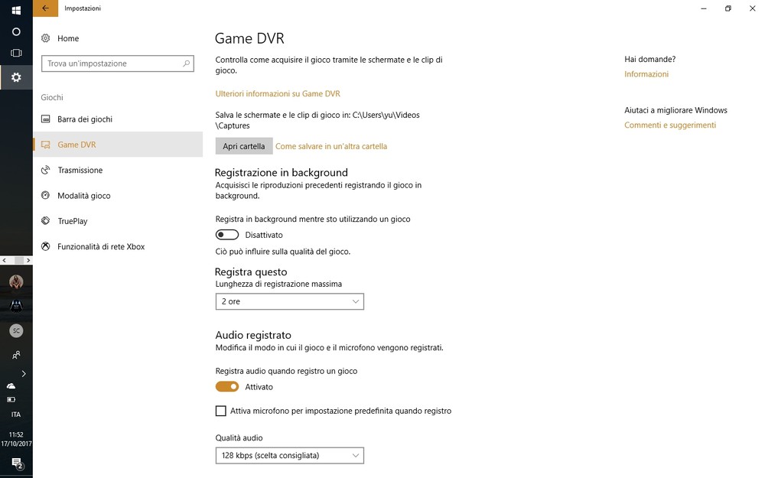Viewport: 765px width, 478px height.
Task: Open Ulteriori informazioni su Game DVR link
Action: click(278, 94)
